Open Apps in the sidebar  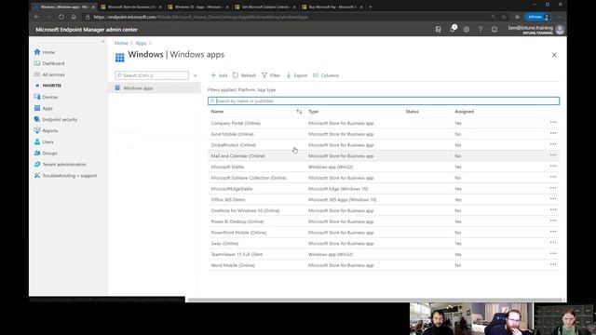pos(44,108)
